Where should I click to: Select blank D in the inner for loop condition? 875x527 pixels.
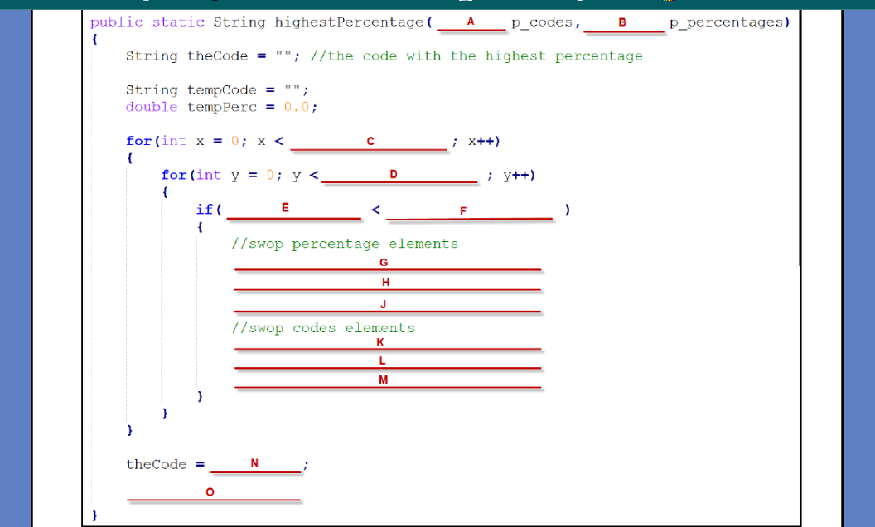pyautogui.click(x=400, y=178)
